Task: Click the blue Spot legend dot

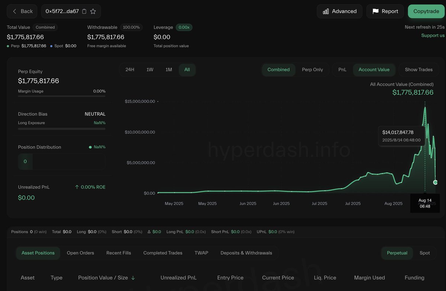Action: tap(51, 46)
